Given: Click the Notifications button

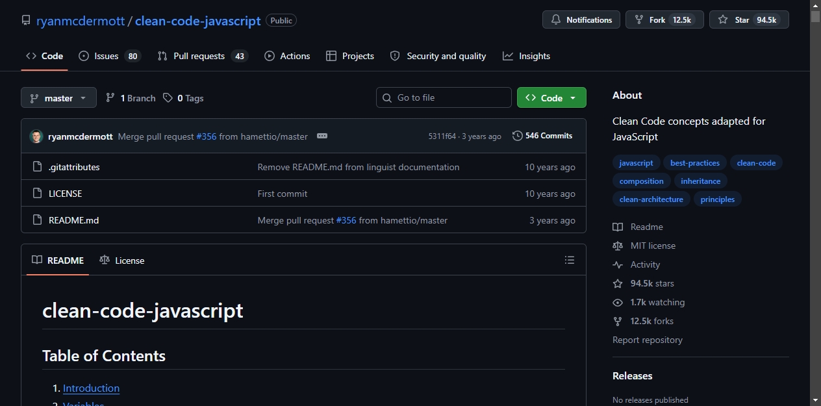Looking at the screenshot, I should point(581,20).
